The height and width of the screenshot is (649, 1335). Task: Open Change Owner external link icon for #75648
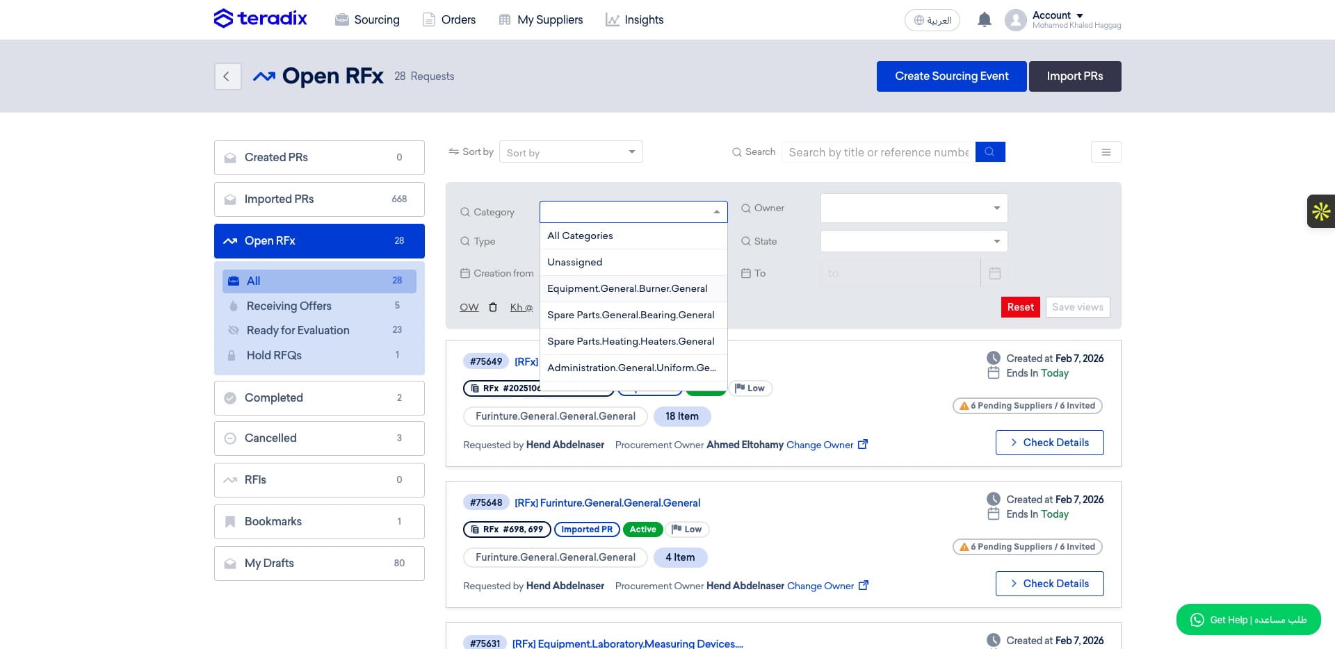coord(864,585)
